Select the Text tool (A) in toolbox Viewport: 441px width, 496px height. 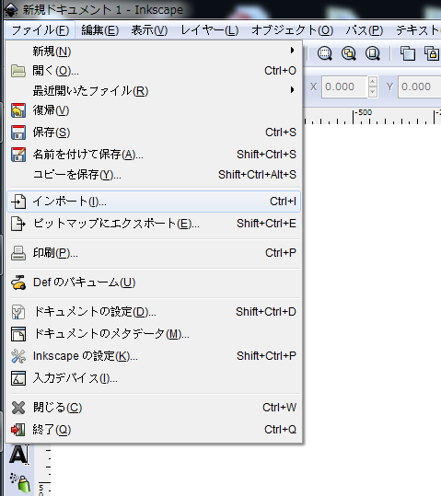pyautogui.click(x=19, y=455)
